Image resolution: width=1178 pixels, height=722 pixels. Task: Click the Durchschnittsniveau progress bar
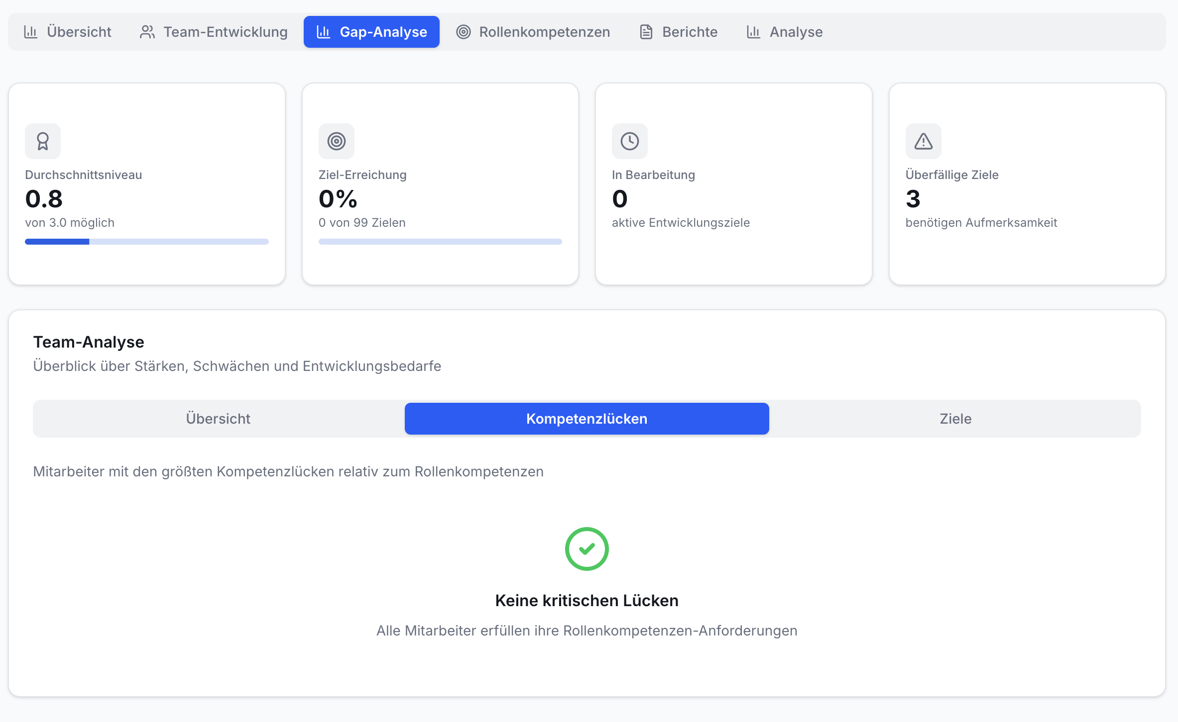click(147, 242)
